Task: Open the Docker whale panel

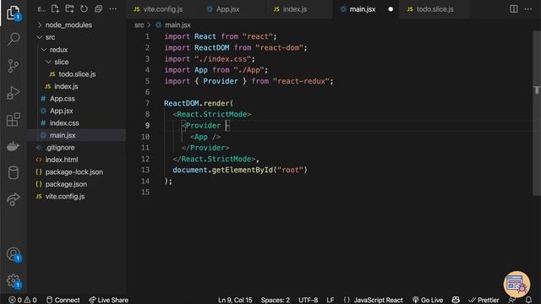Action: pyautogui.click(x=14, y=146)
